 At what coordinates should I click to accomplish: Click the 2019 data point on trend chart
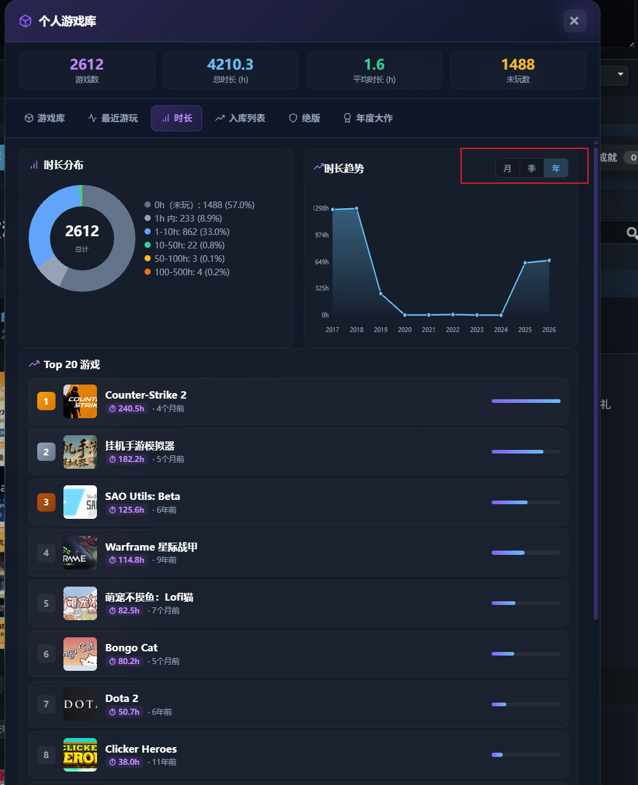coord(381,294)
